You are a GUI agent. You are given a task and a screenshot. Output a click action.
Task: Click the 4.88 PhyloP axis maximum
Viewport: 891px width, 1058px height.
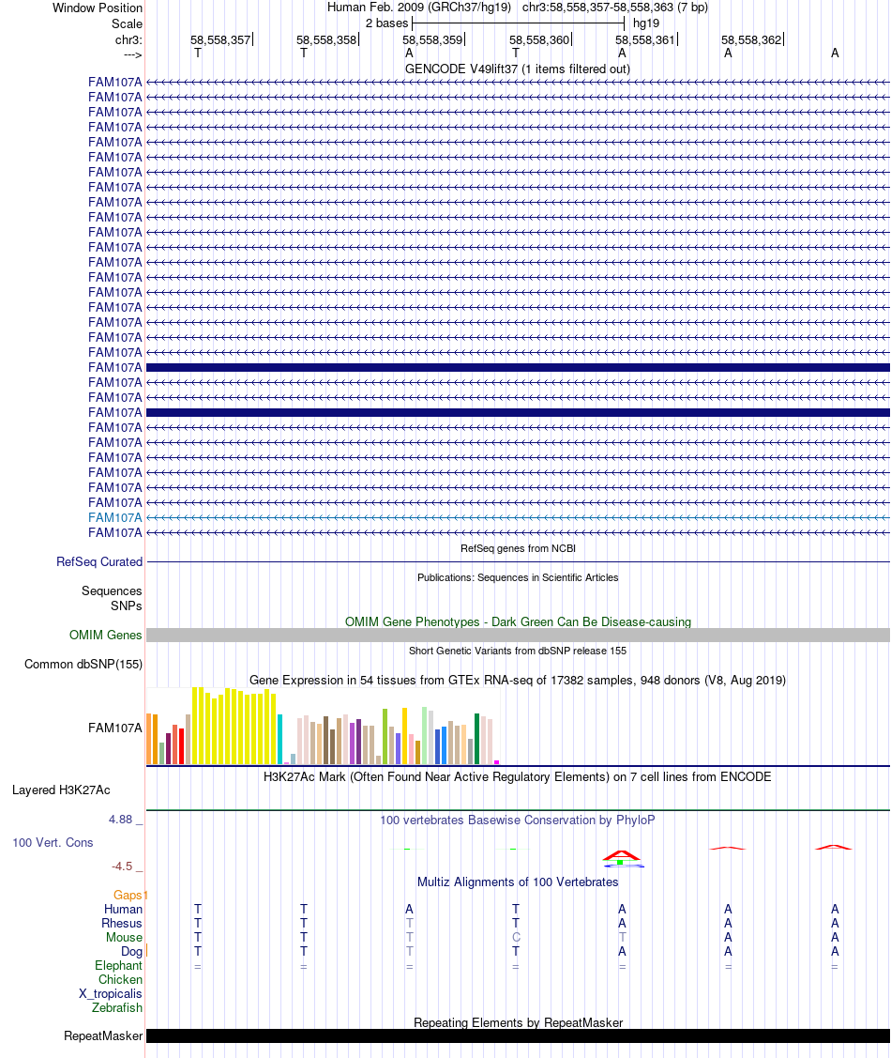pyautogui.click(x=121, y=820)
